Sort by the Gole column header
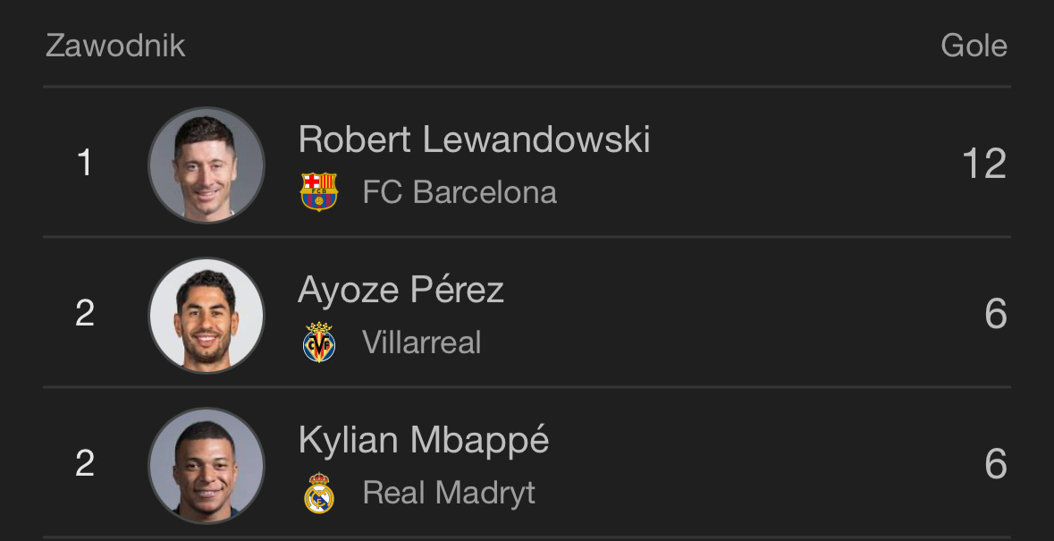The height and width of the screenshot is (541, 1054). (x=974, y=46)
